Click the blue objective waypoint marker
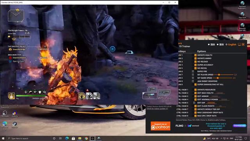Viewport: 250px width, 141px height. point(112,49)
